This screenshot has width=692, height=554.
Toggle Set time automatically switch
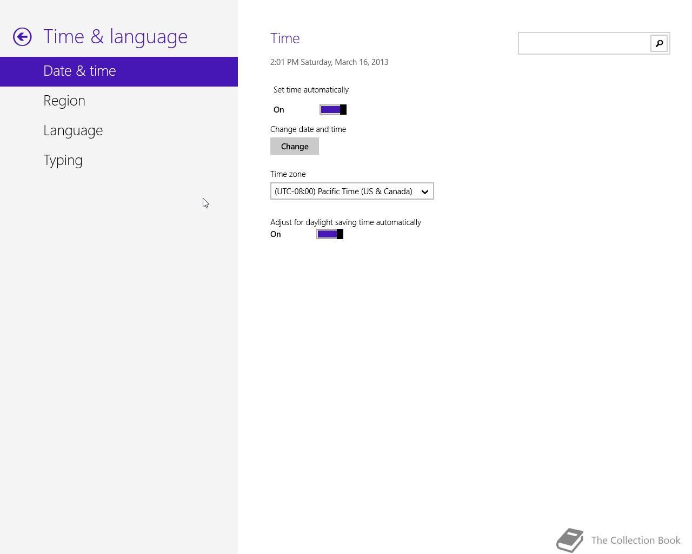click(x=333, y=110)
